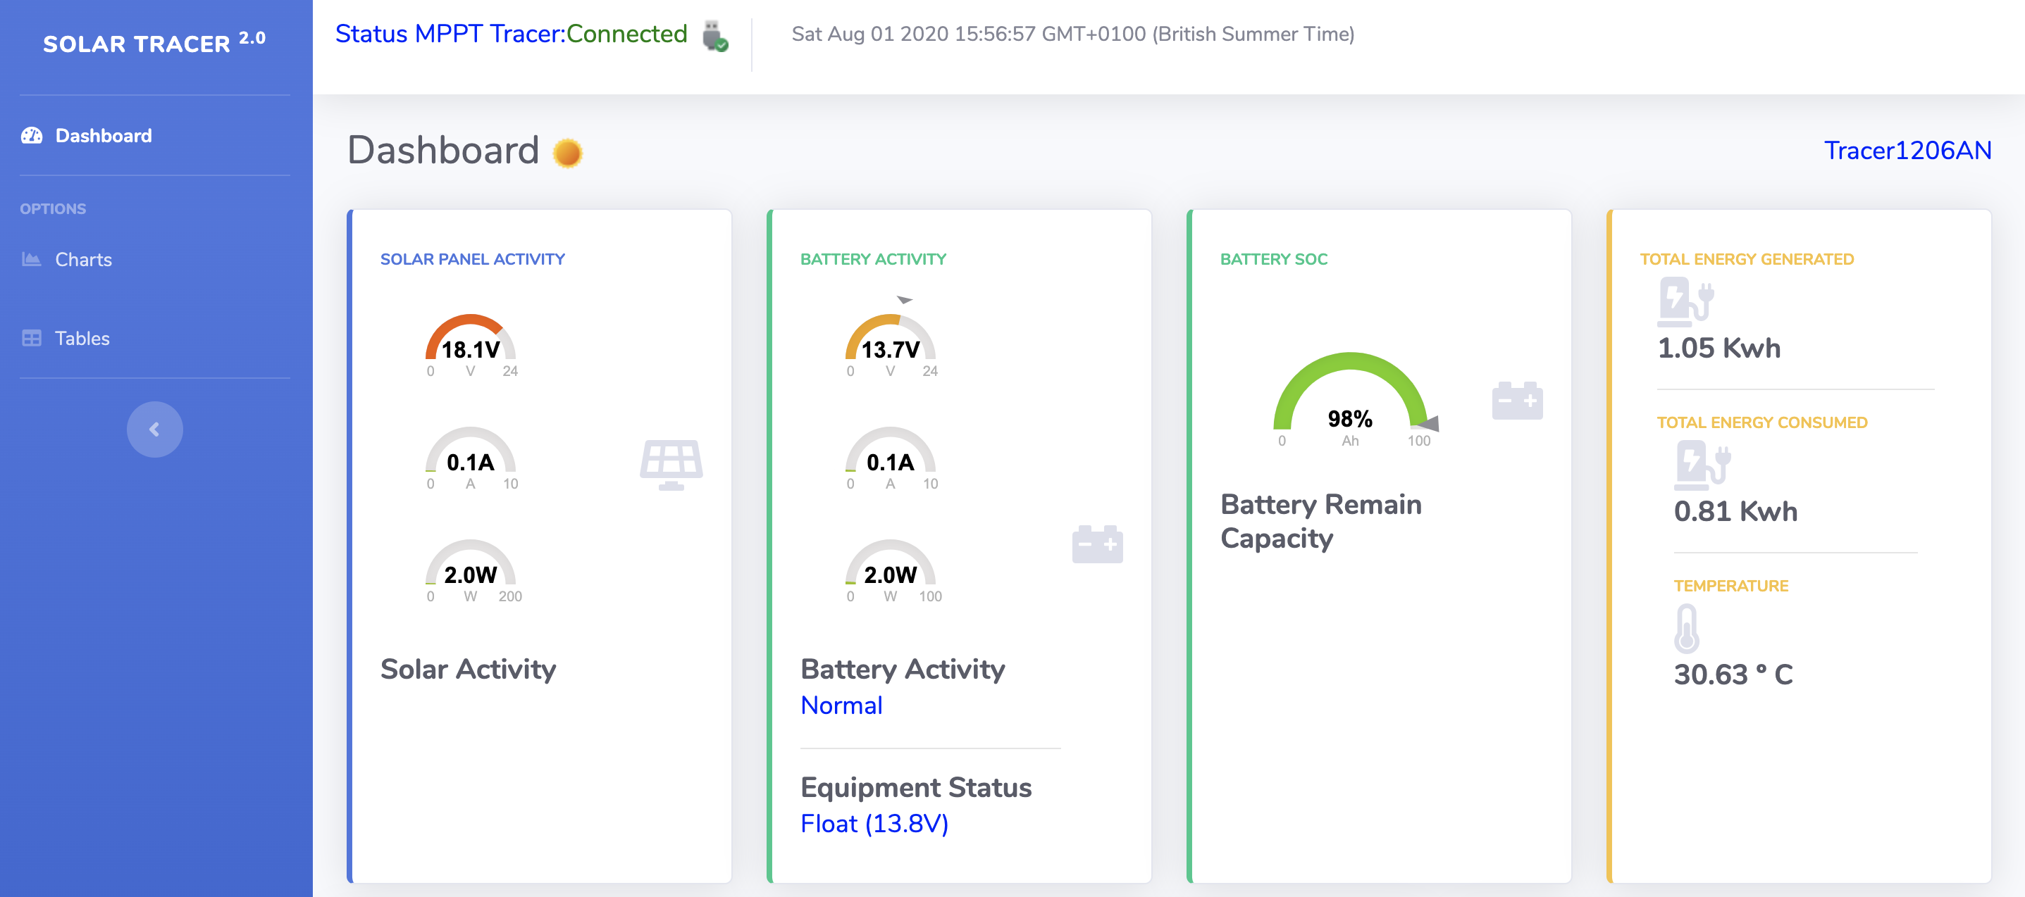Click the charging station icon under Total Energy Consumed
The height and width of the screenshot is (897, 2025).
pyautogui.click(x=1702, y=465)
